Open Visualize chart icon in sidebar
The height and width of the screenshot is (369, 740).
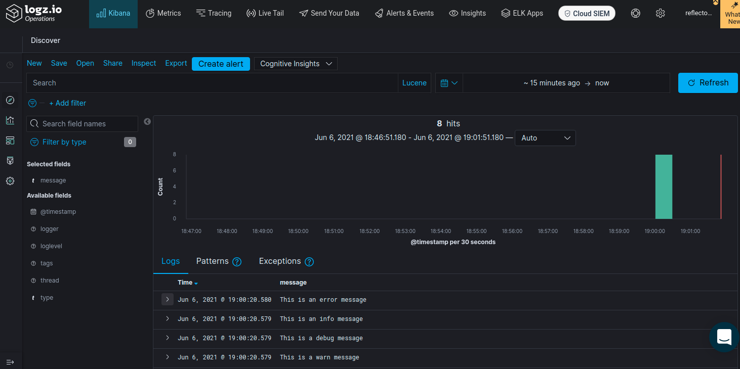[10, 120]
